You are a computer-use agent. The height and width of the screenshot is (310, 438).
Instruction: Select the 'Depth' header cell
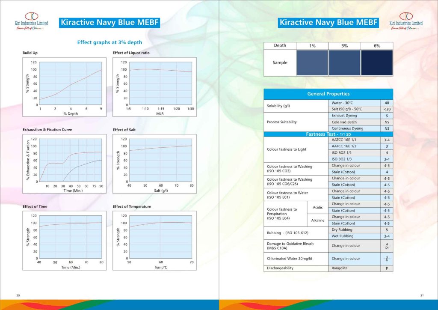(x=280, y=45)
